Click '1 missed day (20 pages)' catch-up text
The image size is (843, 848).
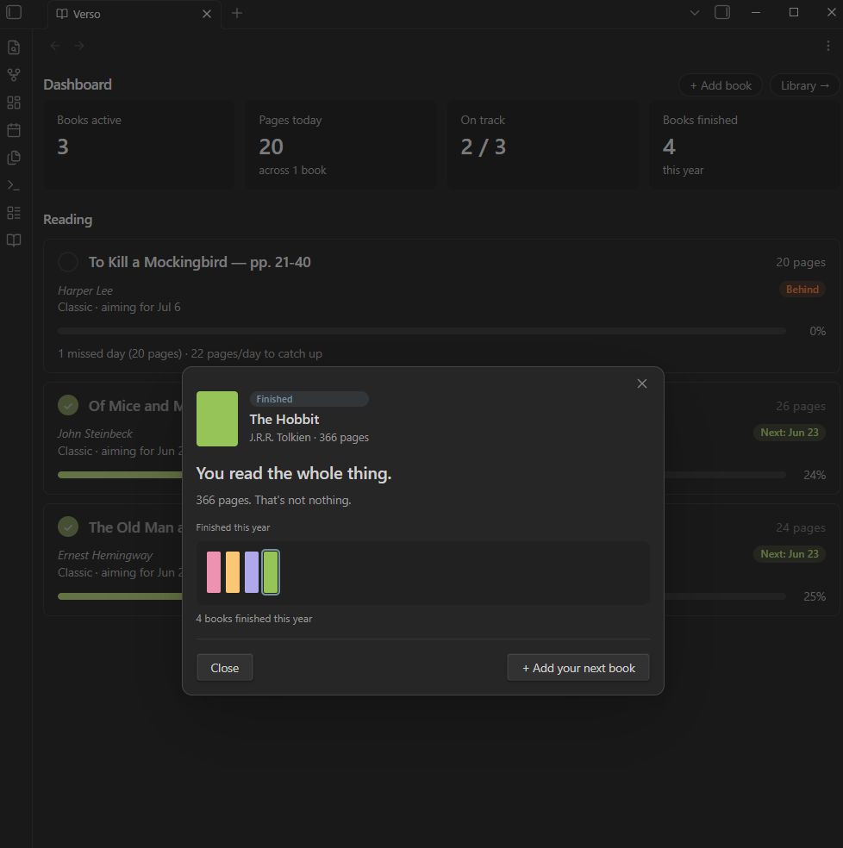190,353
